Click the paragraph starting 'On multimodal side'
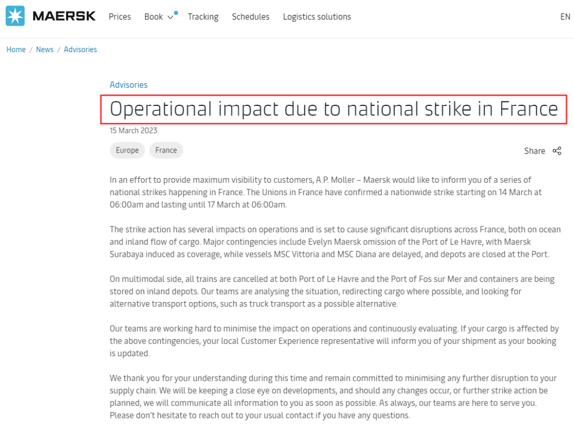Viewport: 574px width, 427px height. click(x=332, y=291)
